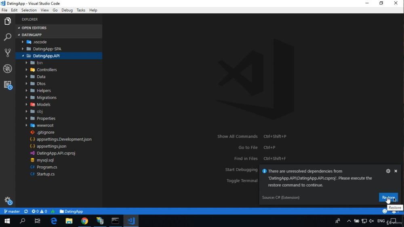Open the Extensions view in activity bar
Viewport: 404px width, 227px height.
pyautogui.click(x=8, y=85)
